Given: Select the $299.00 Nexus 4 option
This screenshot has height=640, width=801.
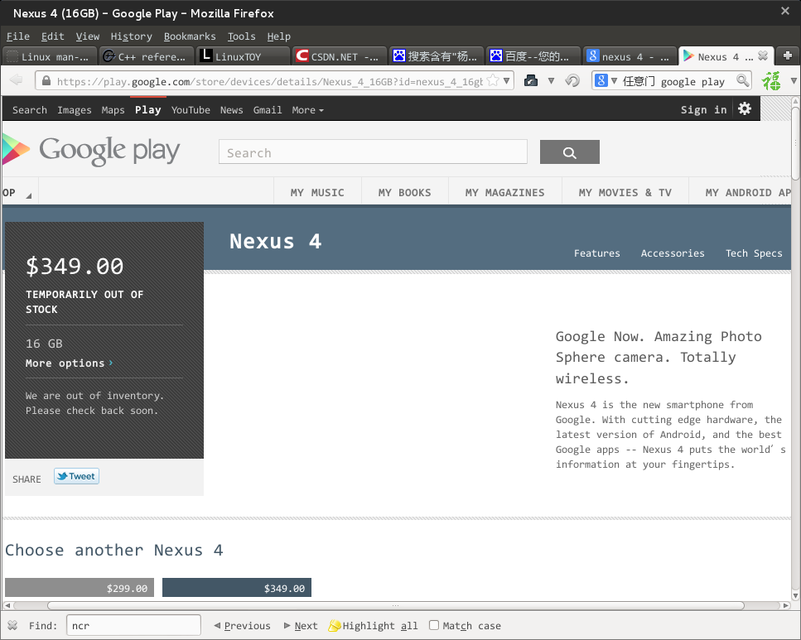Looking at the screenshot, I should tap(80, 587).
